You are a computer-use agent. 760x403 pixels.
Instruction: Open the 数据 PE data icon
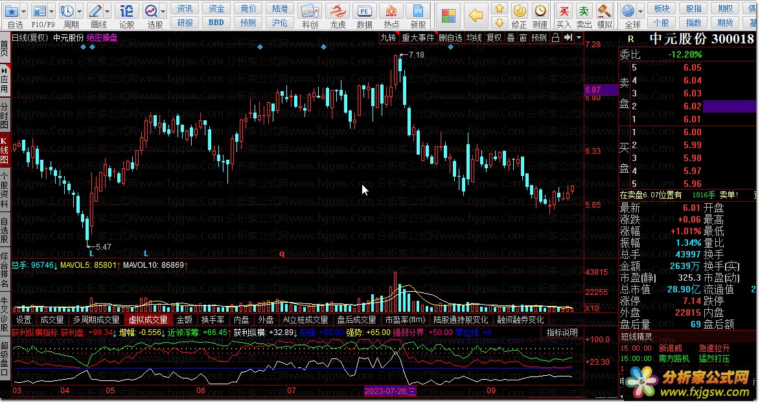[x=364, y=10]
